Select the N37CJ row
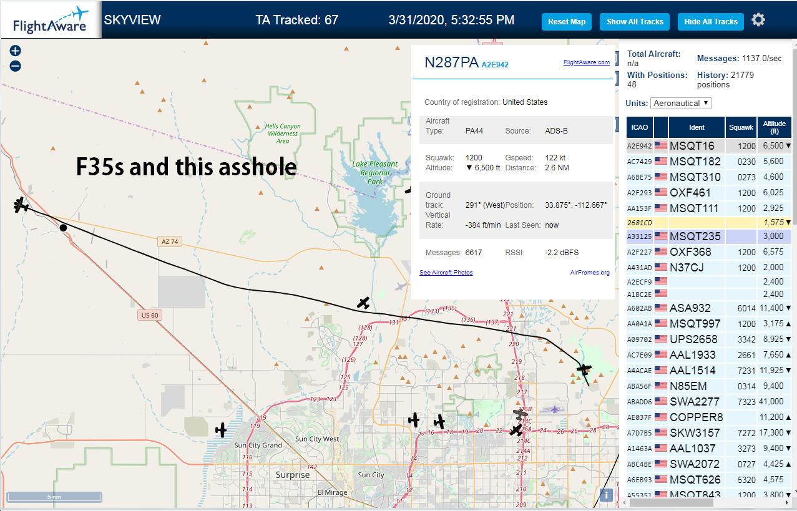Image resolution: width=797 pixels, height=511 pixels. pyautogui.click(x=708, y=268)
